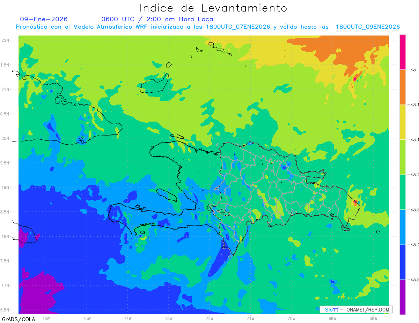Click '0600 UTC / 2:00 am Hora Local'
419x323 pixels.
pyautogui.click(x=158, y=20)
